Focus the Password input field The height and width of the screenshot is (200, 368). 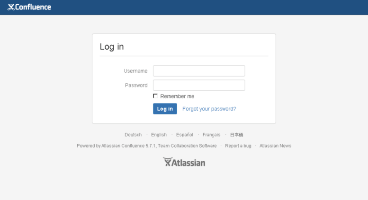pos(199,85)
